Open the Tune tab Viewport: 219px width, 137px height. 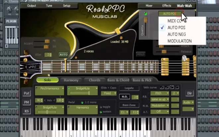point(49,6)
